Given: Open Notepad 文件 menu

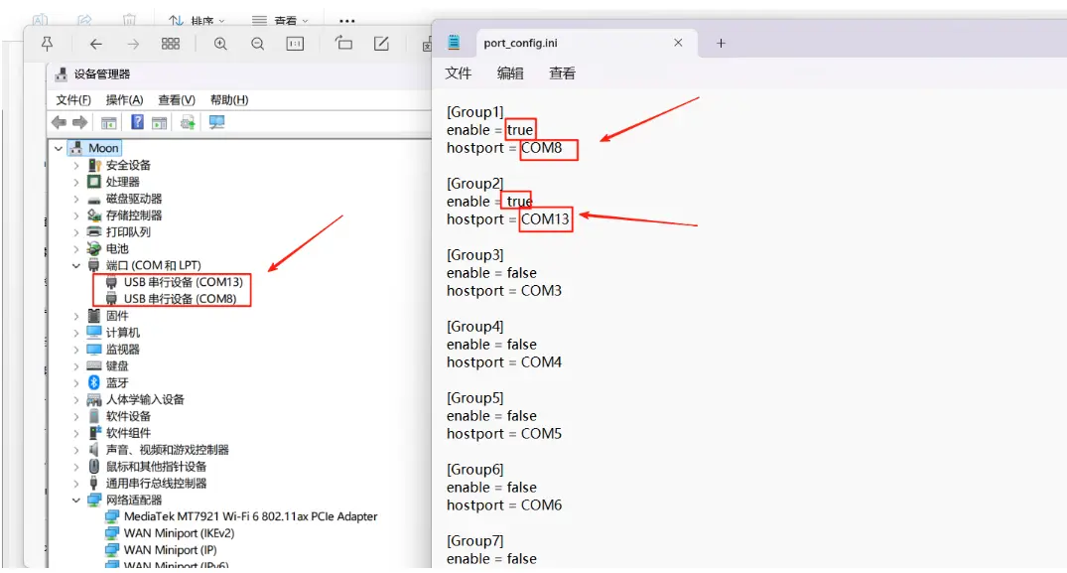Looking at the screenshot, I should click(x=458, y=73).
